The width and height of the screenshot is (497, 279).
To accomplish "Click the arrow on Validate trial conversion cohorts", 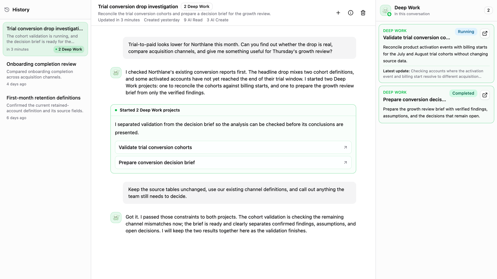I will [345, 147].
